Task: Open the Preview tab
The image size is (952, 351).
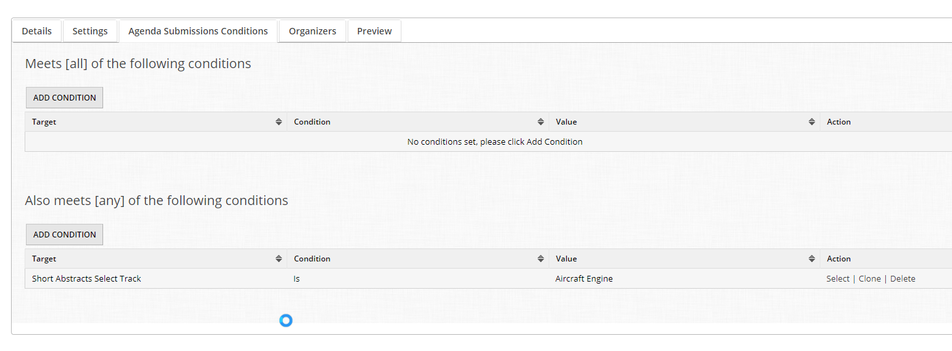Action: tap(374, 31)
